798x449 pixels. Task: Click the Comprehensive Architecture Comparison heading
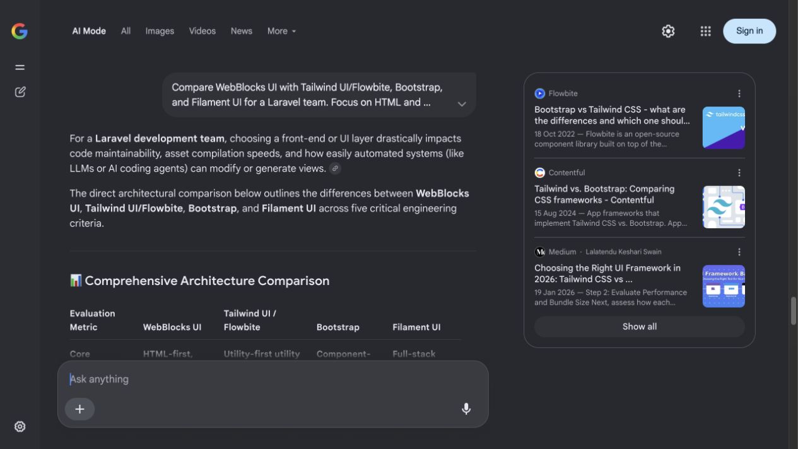click(199, 281)
